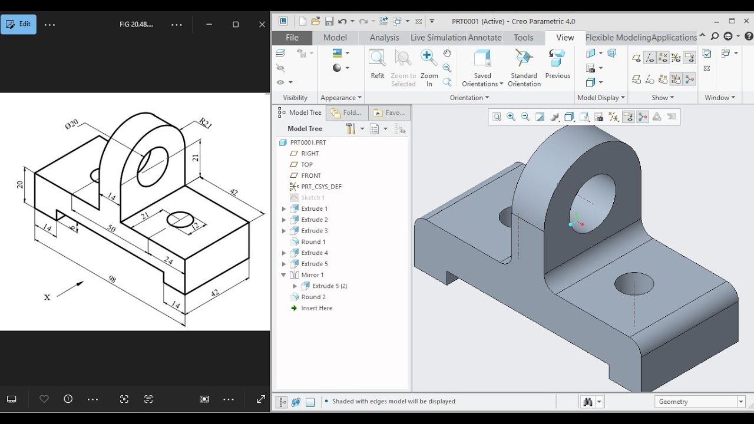Open the Analysis ribbon tab
The width and height of the screenshot is (754, 424).
click(x=384, y=37)
